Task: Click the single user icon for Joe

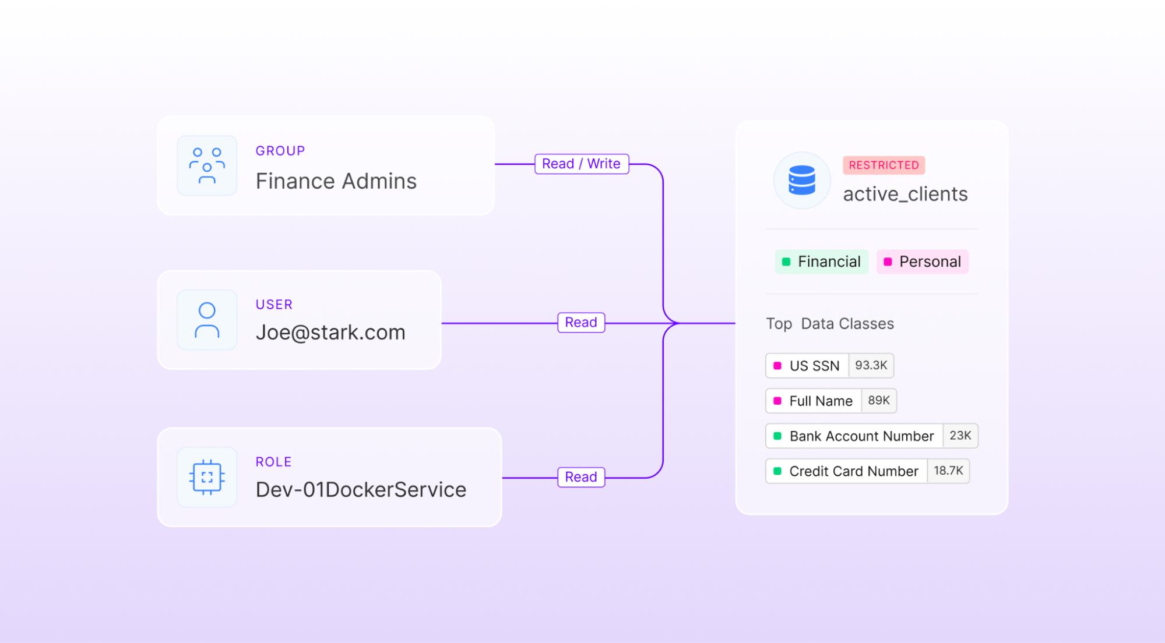Action: 207,320
